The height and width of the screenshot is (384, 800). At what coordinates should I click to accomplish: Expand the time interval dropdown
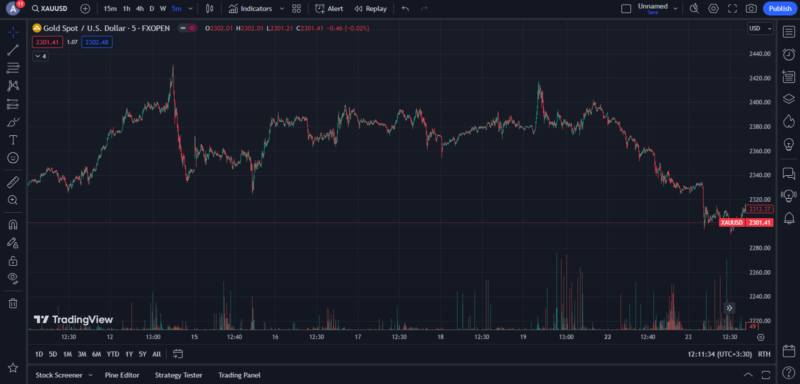pos(190,8)
